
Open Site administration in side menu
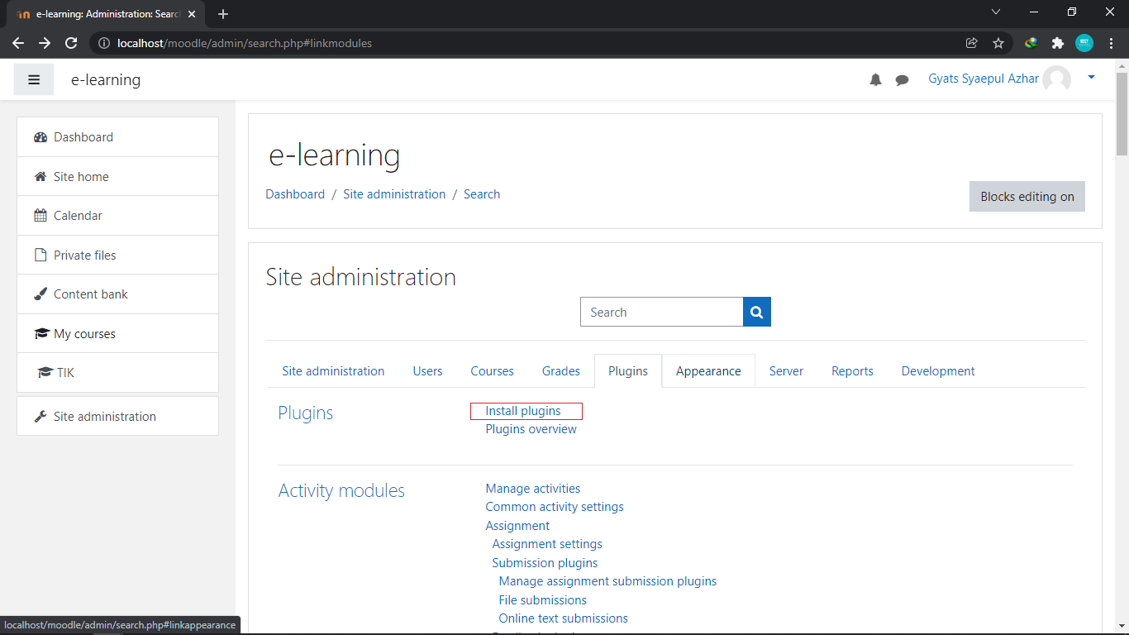(117, 416)
